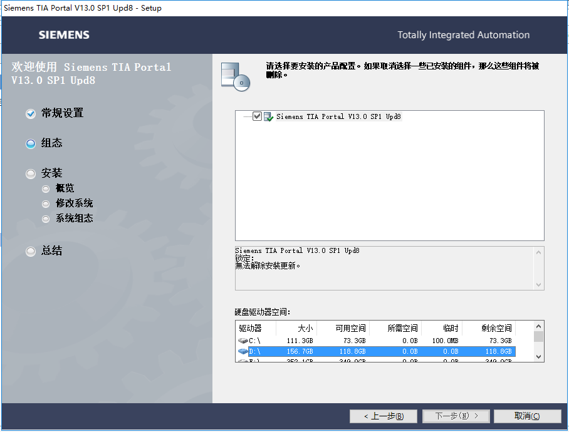Click the D:\ drive icon
This screenshot has width=569, height=432.
[243, 351]
